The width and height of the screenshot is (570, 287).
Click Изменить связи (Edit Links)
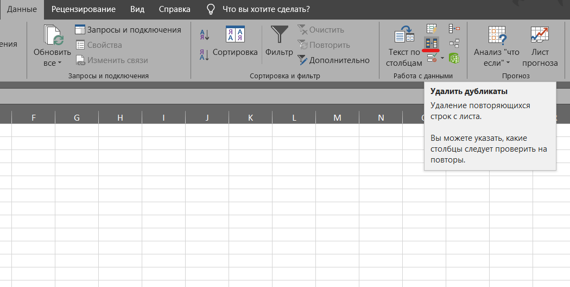112,60
